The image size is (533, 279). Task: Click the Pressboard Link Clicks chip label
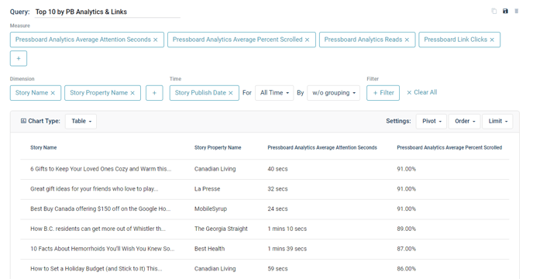[456, 40]
